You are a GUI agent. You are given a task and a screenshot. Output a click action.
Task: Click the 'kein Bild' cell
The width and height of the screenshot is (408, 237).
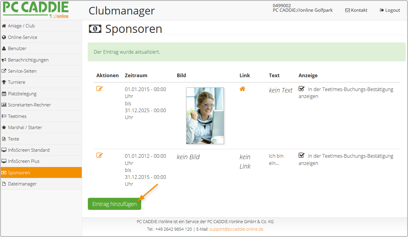click(188, 157)
